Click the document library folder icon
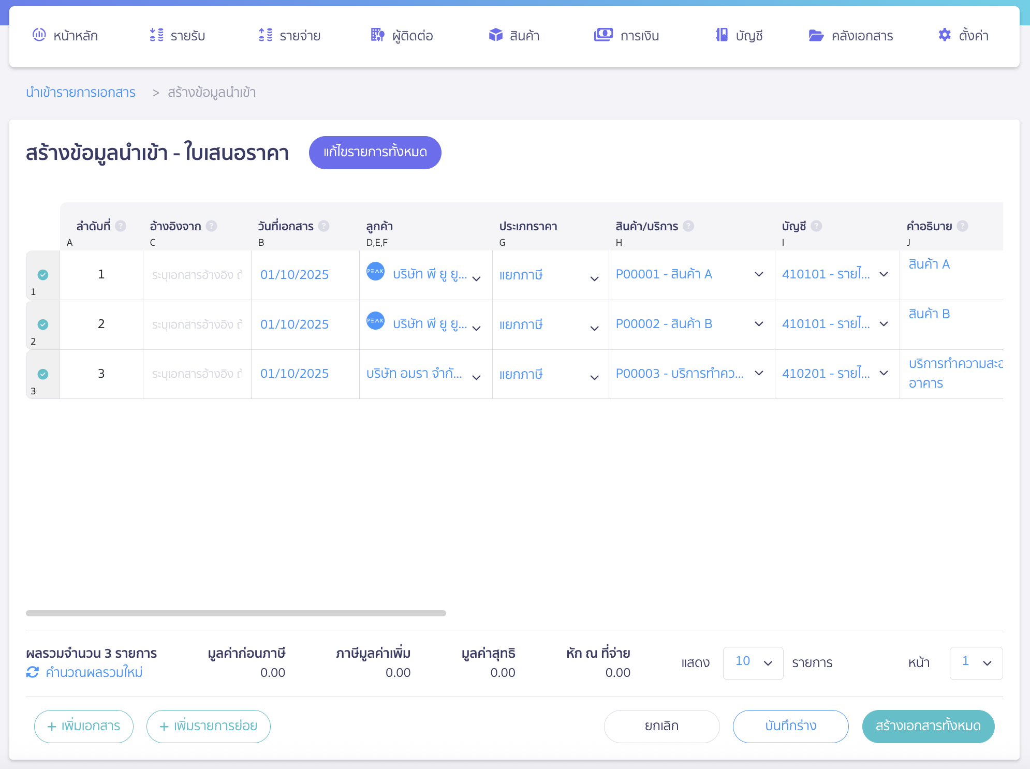 click(x=816, y=35)
